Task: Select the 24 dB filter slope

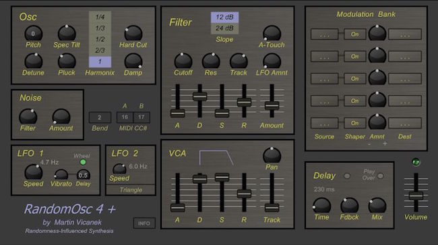Action: click(224, 28)
